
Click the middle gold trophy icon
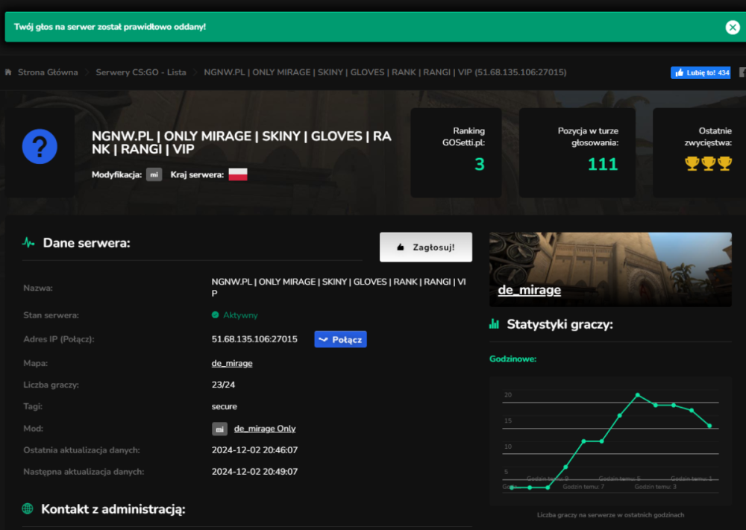click(709, 163)
